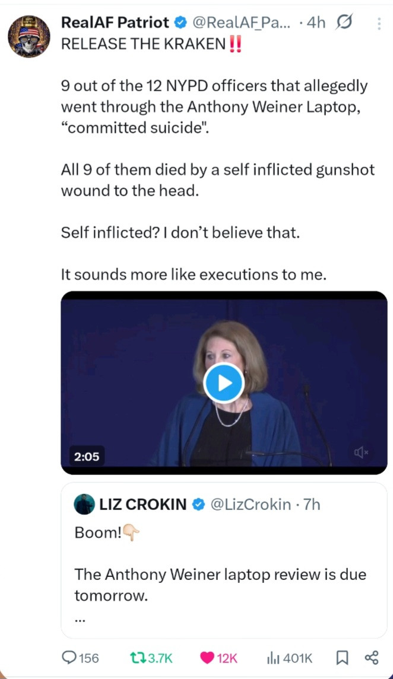The height and width of the screenshot is (679, 393).
Task: Reply via the 156 comments icon
Action: click(70, 657)
